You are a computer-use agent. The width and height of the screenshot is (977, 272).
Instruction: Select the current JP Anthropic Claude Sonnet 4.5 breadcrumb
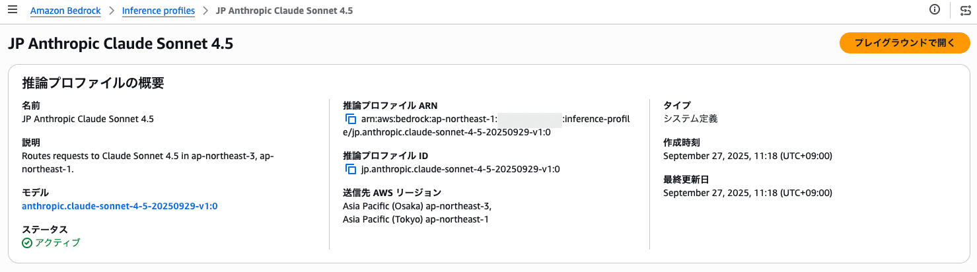[x=284, y=11]
